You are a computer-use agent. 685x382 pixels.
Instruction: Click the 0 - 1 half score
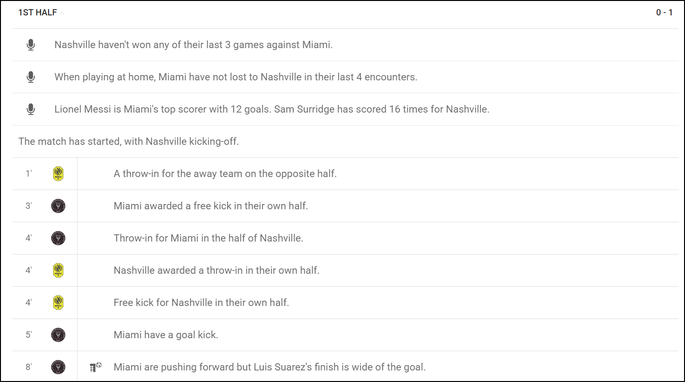[664, 13]
